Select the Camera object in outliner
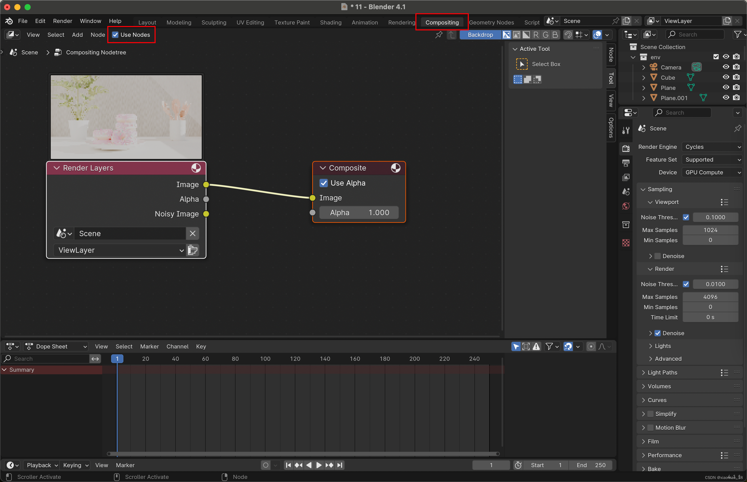The height and width of the screenshot is (482, 747). pyautogui.click(x=671, y=67)
